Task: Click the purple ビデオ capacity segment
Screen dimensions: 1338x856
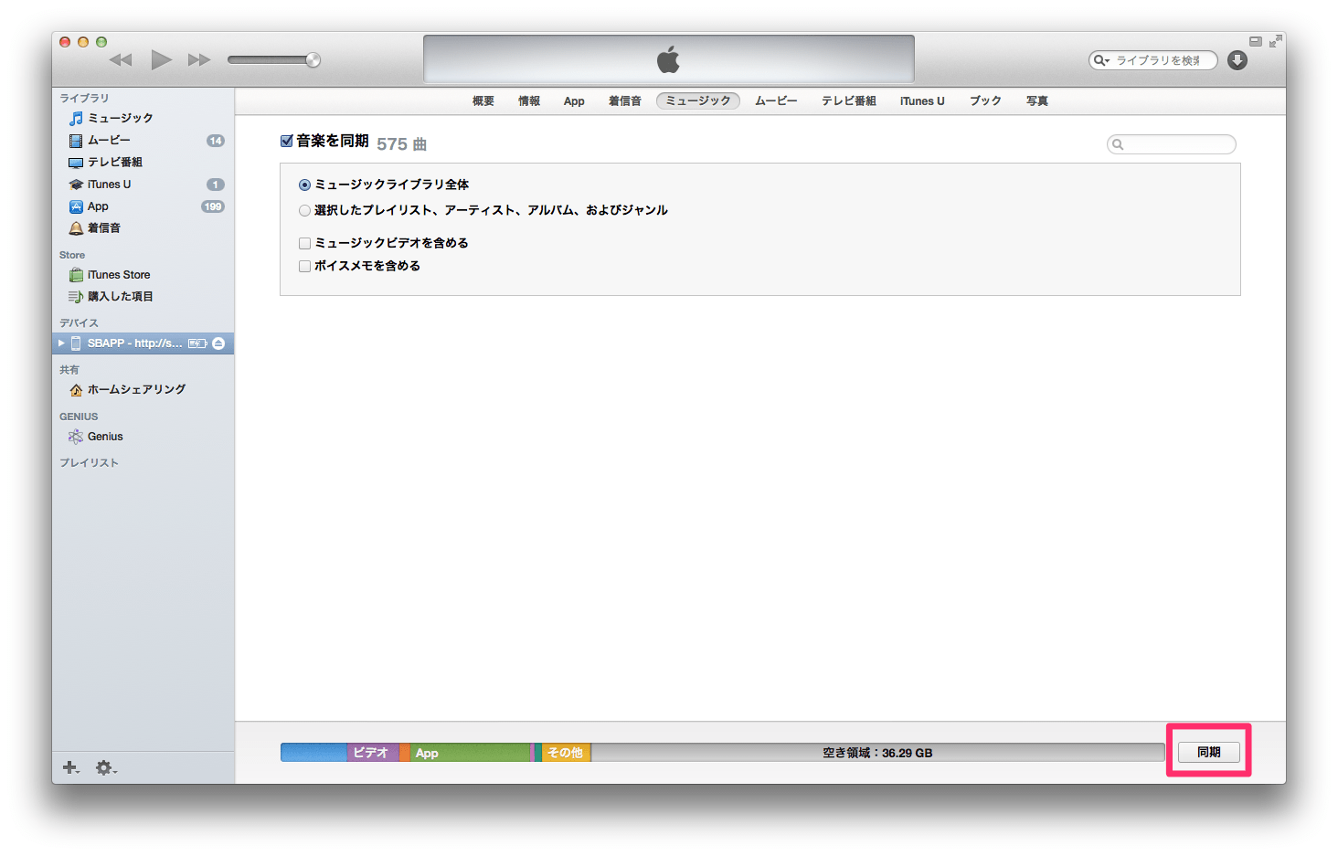Action: pyautogui.click(x=373, y=753)
